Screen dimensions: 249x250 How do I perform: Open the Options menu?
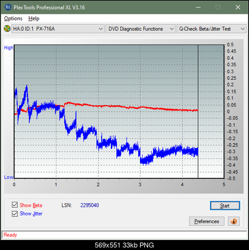(13, 19)
